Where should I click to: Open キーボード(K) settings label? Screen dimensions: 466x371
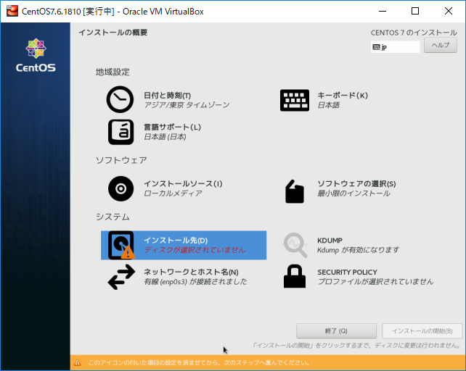point(343,95)
